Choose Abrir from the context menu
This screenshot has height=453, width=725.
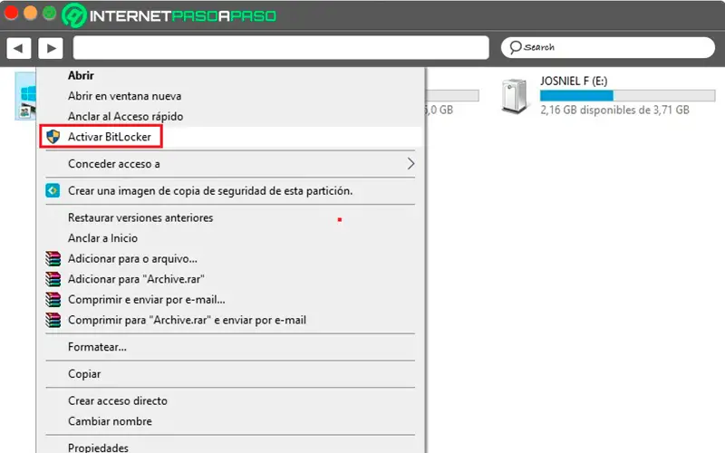(x=81, y=75)
